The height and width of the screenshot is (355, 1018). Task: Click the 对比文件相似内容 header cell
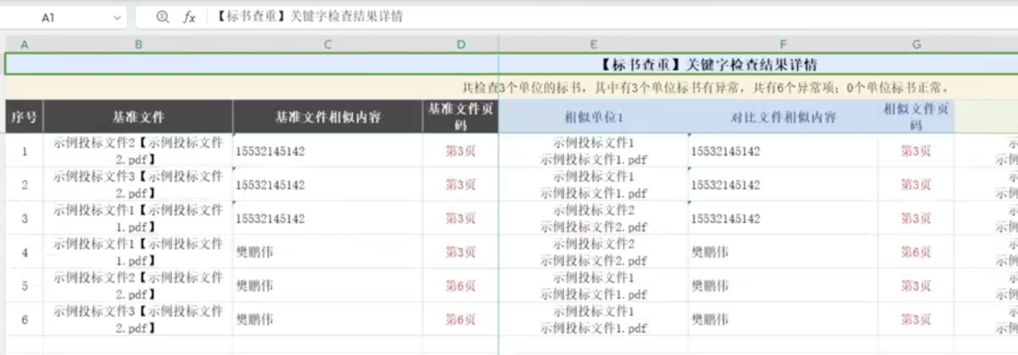click(x=783, y=117)
